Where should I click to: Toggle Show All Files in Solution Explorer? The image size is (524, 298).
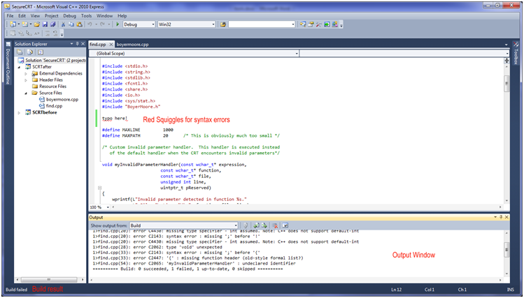[x=30, y=52]
